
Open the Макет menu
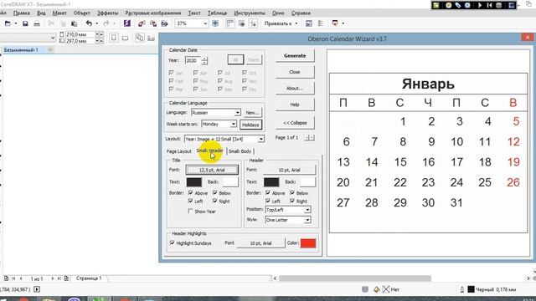pyautogui.click(x=59, y=13)
